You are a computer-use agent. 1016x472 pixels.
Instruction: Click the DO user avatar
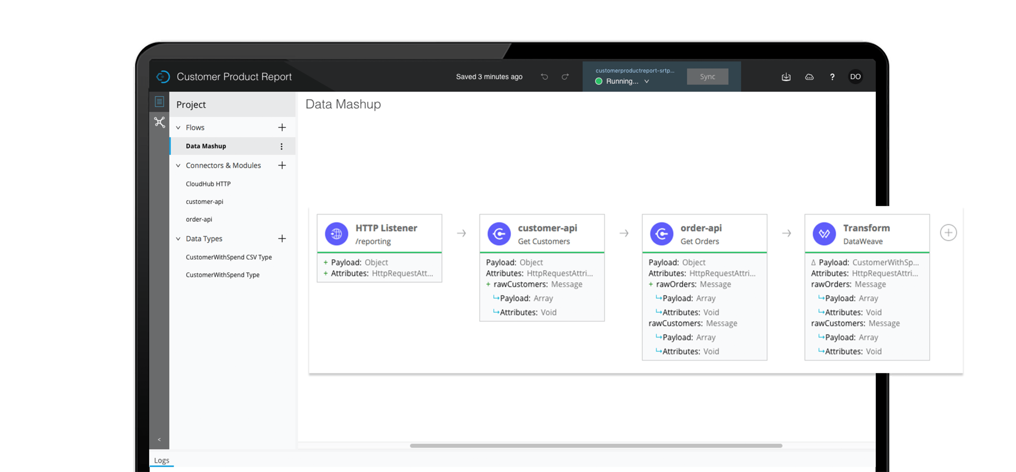tap(855, 77)
